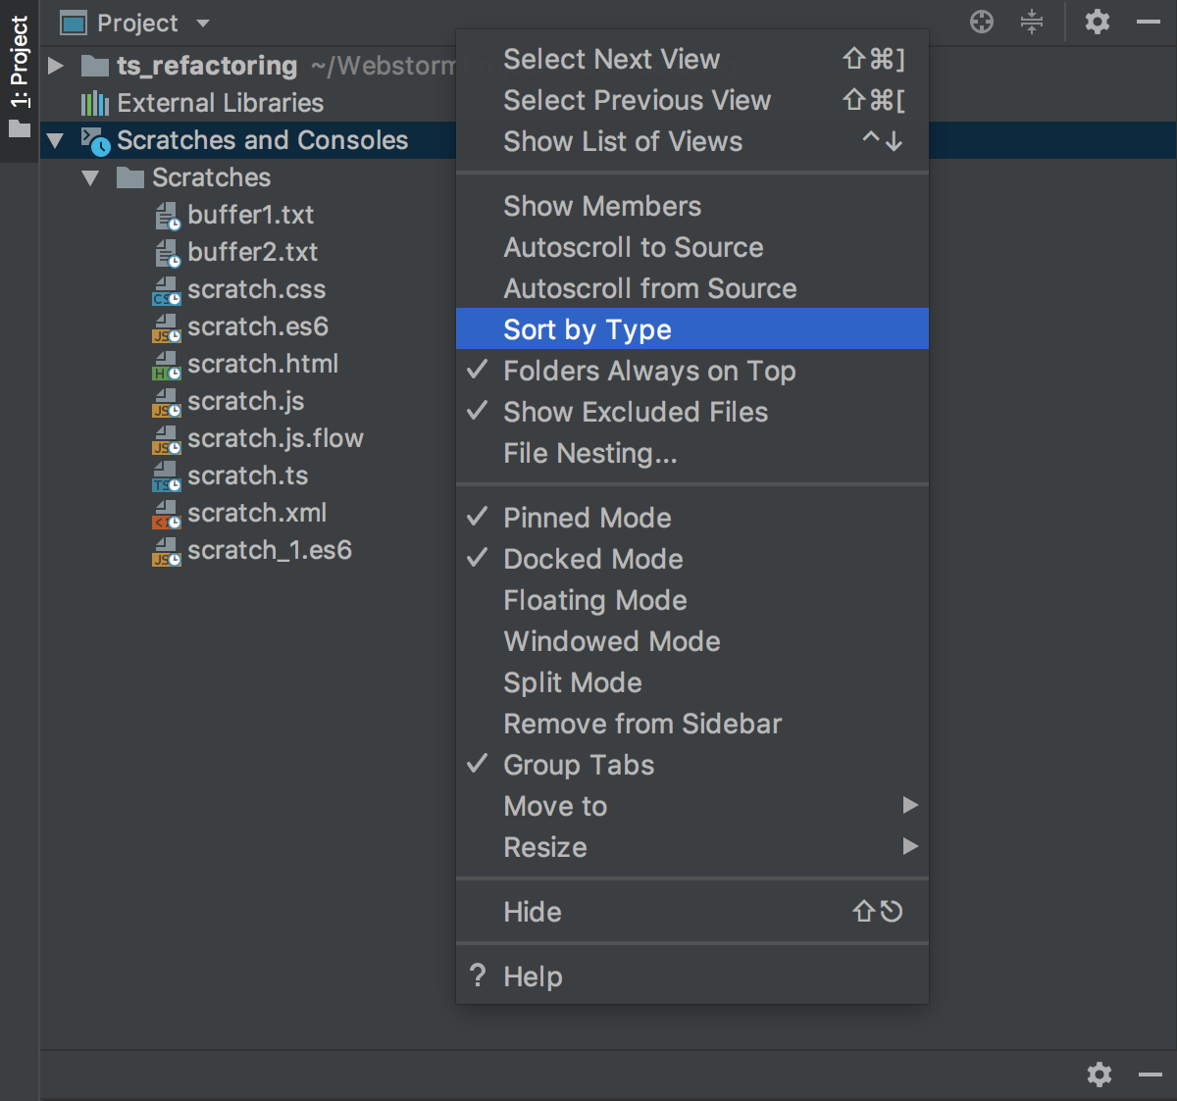The image size is (1177, 1101).
Task: Click the External Libraries icon
Action: coord(94,103)
